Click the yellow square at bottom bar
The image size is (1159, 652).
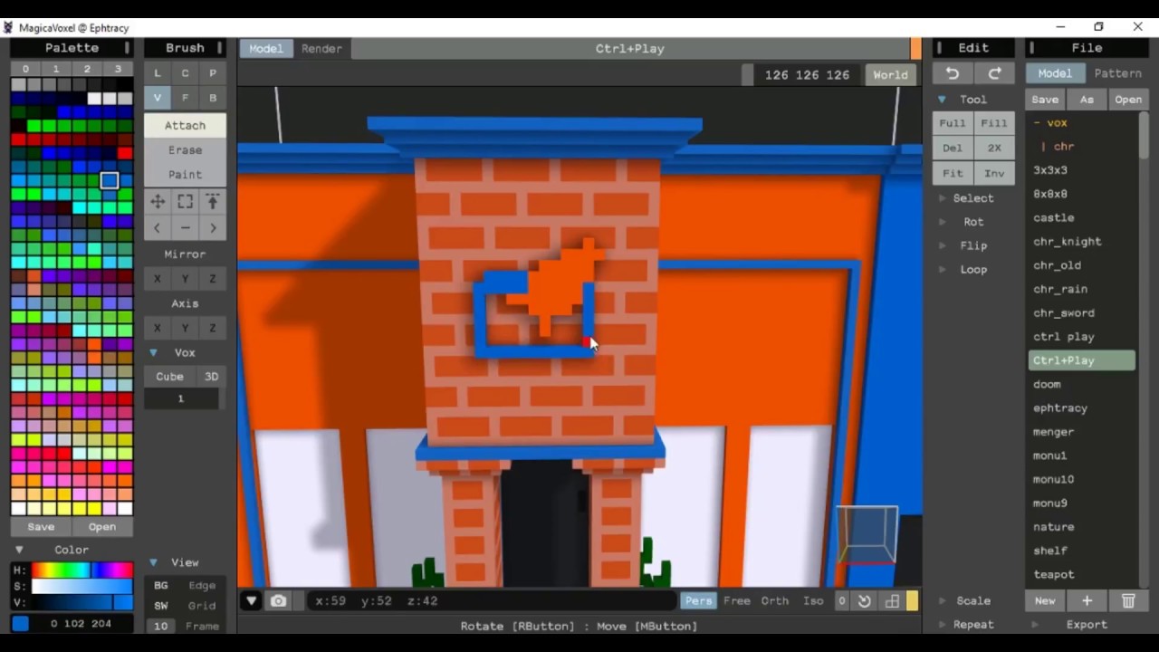[912, 600]
